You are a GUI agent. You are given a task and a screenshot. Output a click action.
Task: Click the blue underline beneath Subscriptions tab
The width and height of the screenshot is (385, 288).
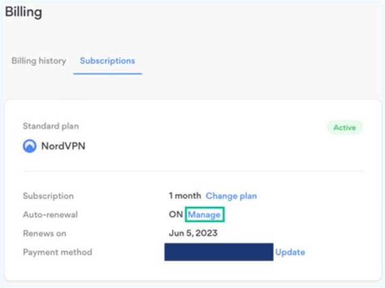(x=107, y=74)
